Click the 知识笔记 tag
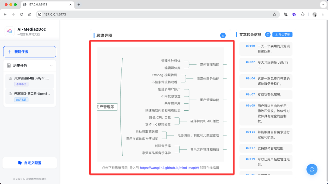Viewport: 328px width, 184px height. [21, 100]
